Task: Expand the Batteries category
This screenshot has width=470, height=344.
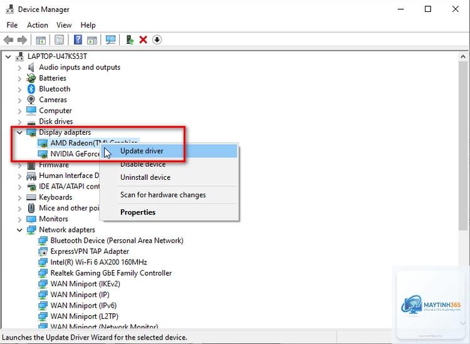Action: click(19, 78)
